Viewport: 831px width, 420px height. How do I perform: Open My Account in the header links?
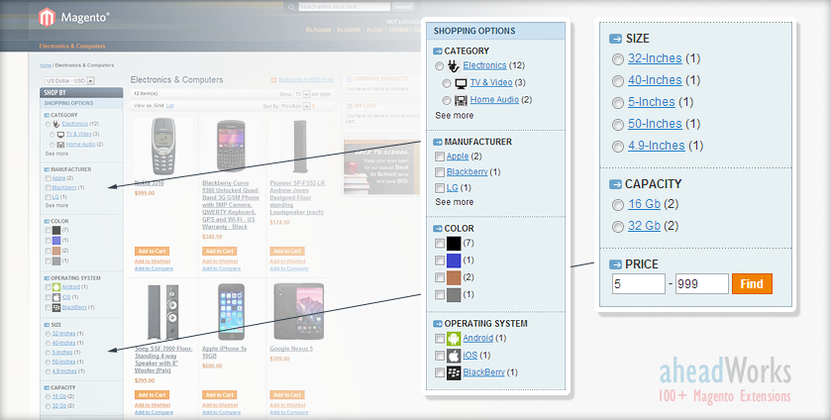(x=318, y=30)
